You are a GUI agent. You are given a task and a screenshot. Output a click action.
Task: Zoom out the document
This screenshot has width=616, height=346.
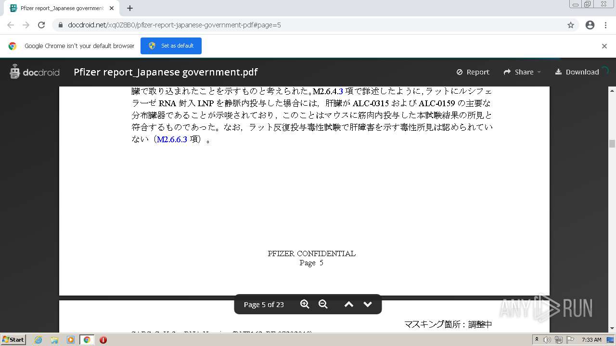(323, 304)
